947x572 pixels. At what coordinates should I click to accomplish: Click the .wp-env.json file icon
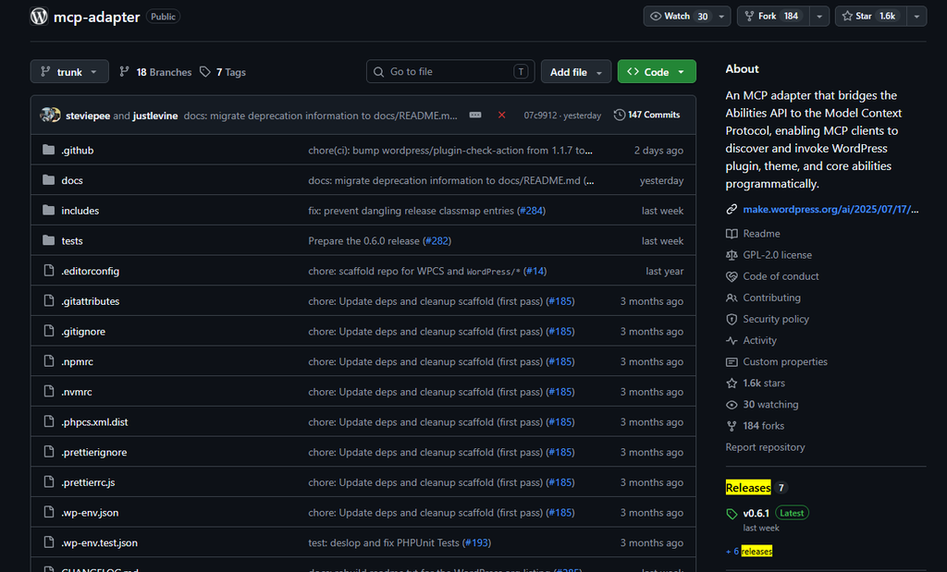tap(49, 512)
